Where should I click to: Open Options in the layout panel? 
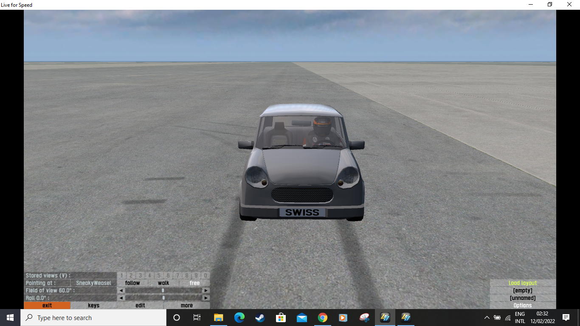pos(523,306)
